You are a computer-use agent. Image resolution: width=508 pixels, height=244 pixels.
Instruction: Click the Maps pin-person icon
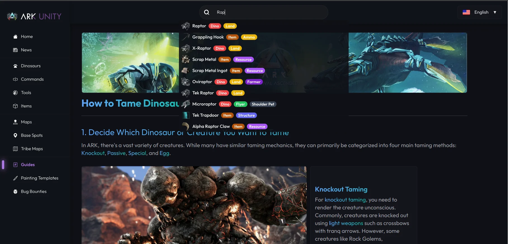15,122
